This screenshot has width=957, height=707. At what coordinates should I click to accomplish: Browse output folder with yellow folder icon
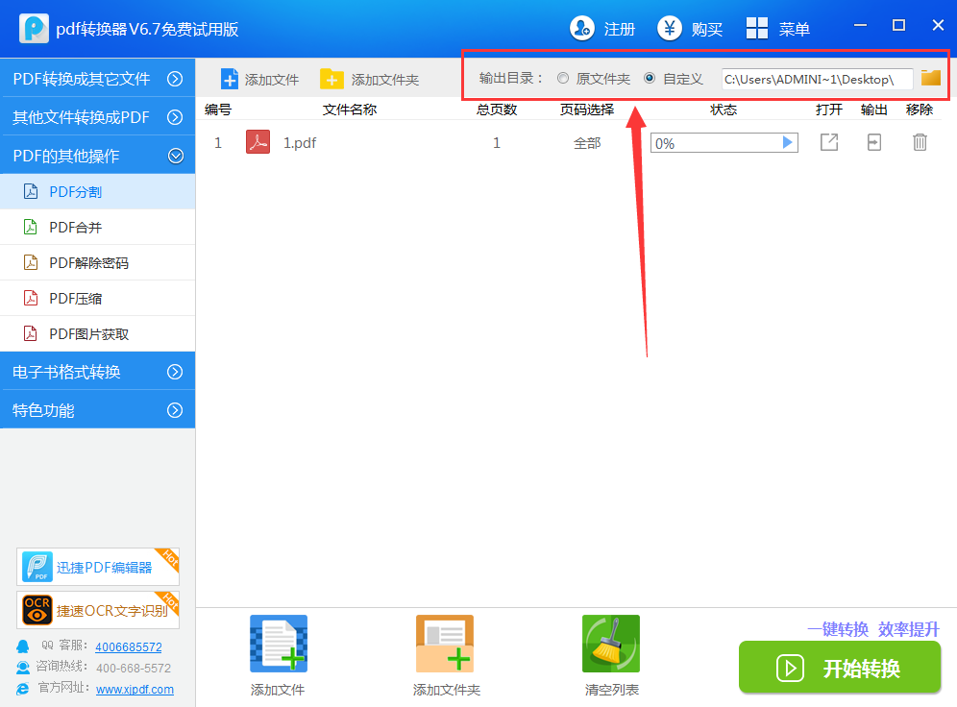point(929,78)
